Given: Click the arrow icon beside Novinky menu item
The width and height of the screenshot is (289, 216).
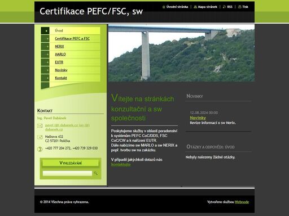Looking at the screenshot, I should click(45, 70).
